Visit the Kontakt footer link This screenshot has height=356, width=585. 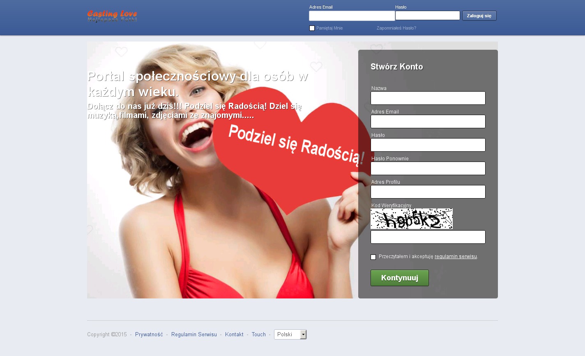(x=234, y=335)
